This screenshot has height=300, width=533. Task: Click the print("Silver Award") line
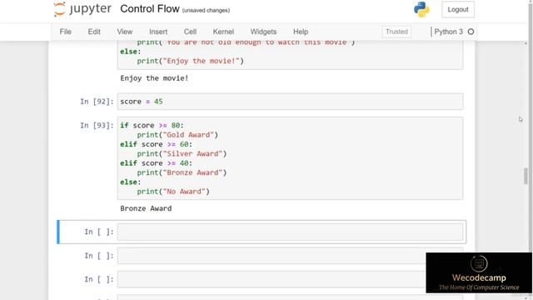click(x=182, y=153)
